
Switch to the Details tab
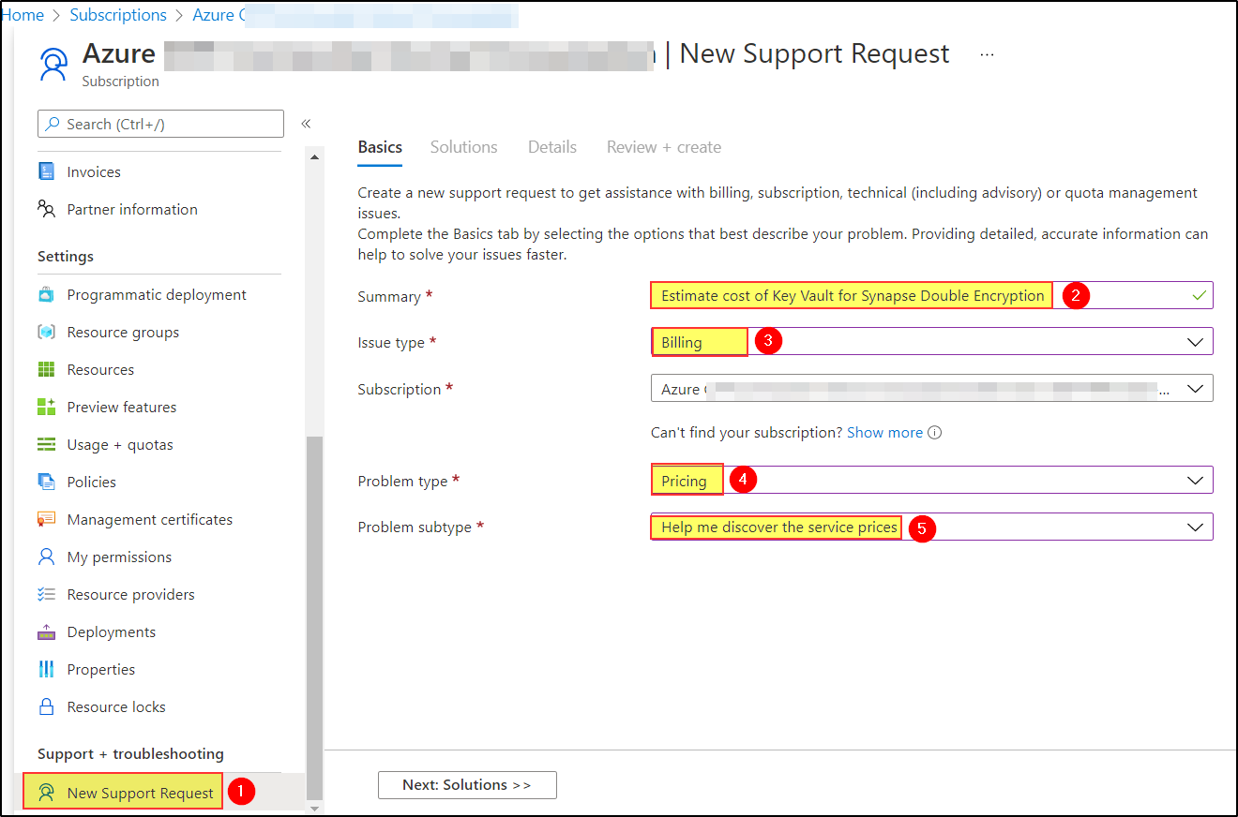pyautogui.click(x=552, y=147)
